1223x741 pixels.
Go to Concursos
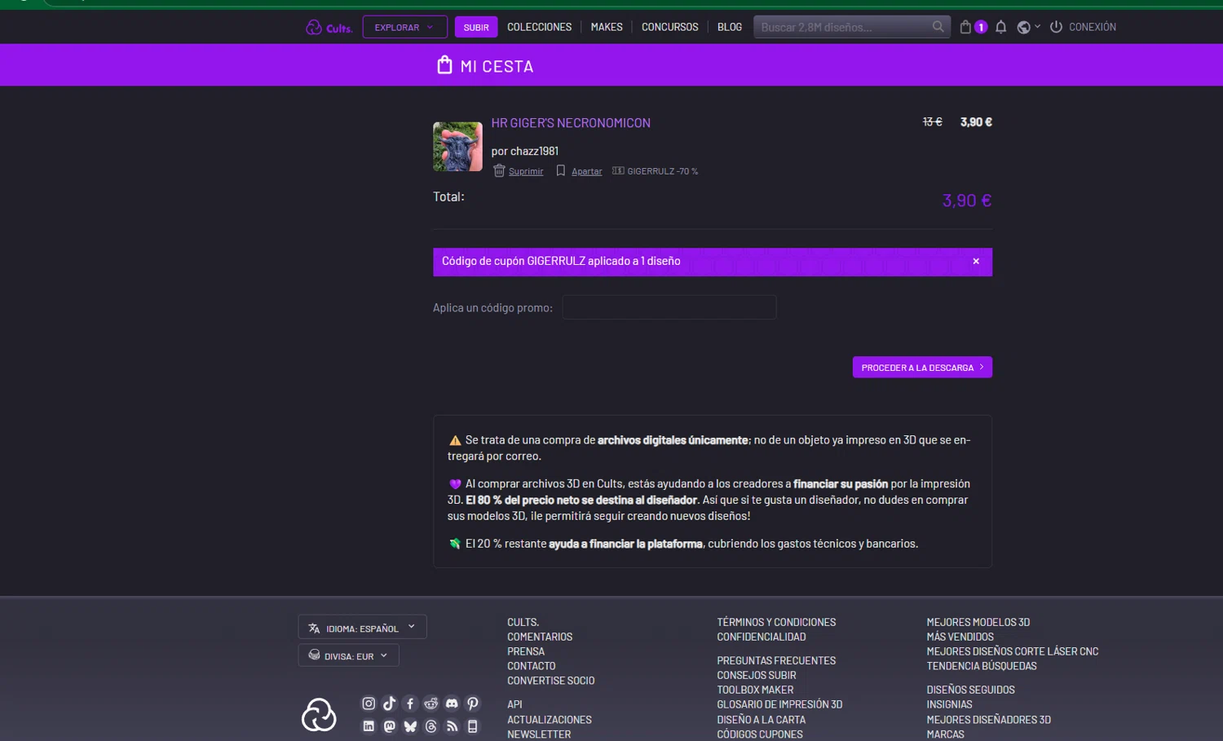click(x=670, y=27)
